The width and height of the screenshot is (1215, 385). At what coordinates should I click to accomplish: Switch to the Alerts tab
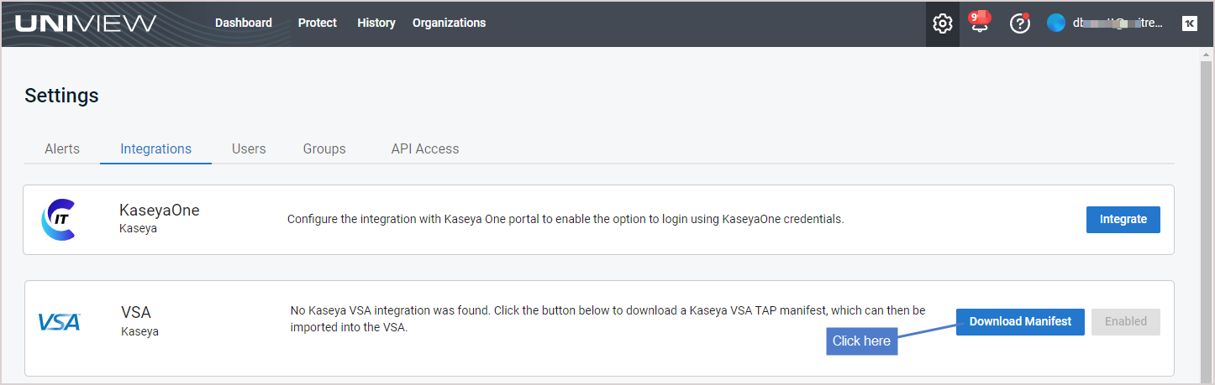point(62,148)
